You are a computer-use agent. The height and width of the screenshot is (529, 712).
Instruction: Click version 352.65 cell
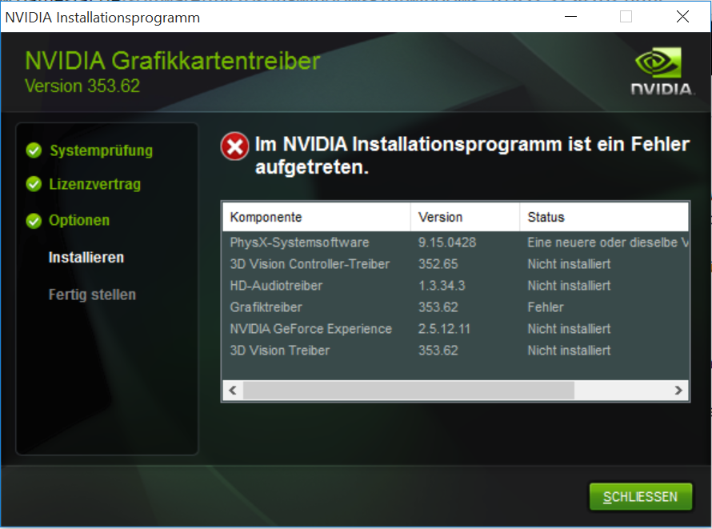[x=438, y=264]
